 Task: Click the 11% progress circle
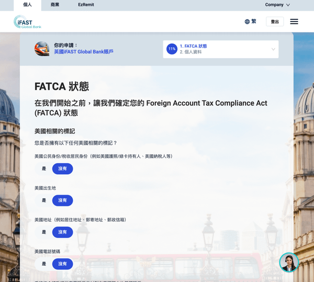(172, 49)
